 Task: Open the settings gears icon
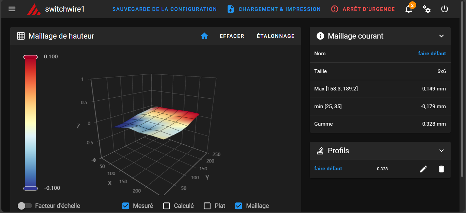click(x=426, y=9)
